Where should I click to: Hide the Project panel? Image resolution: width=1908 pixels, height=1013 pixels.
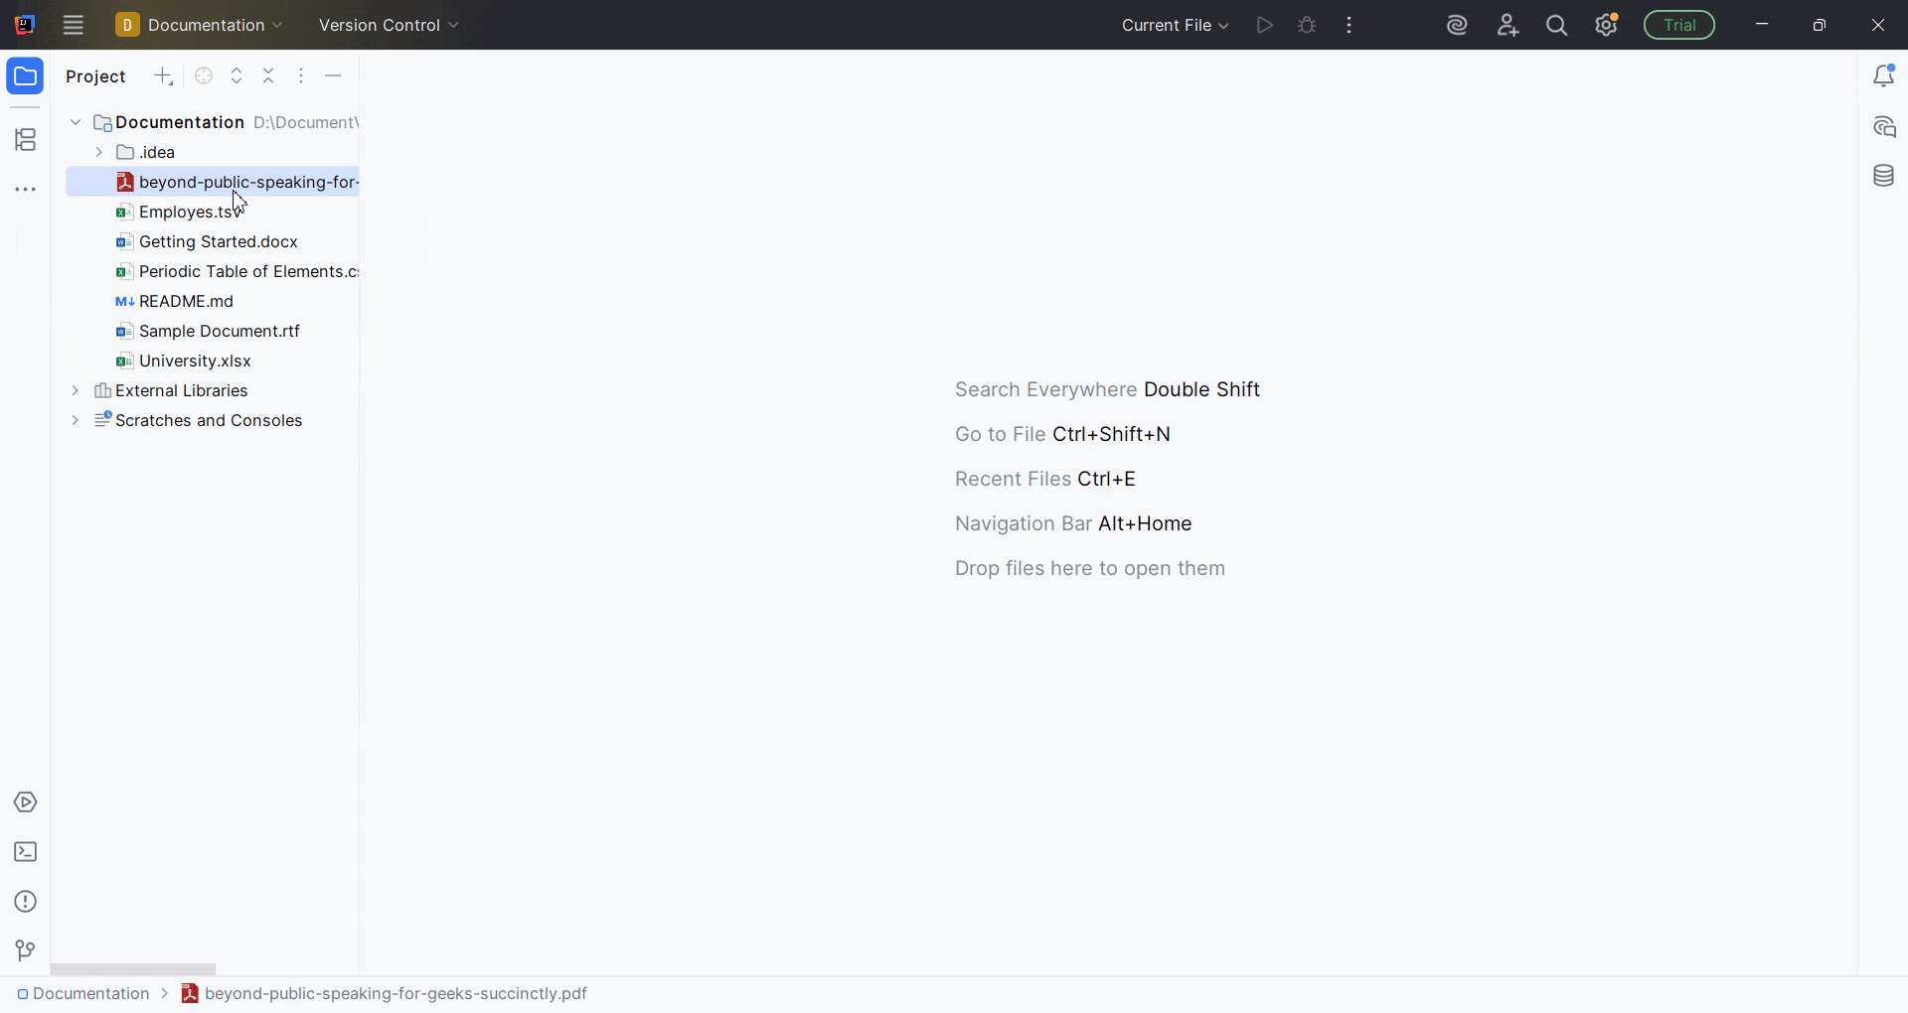[334, 76]
